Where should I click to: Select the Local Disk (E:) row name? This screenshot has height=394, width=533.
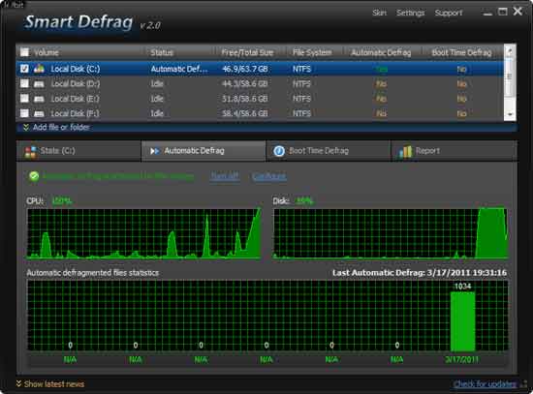pos(76,99)
